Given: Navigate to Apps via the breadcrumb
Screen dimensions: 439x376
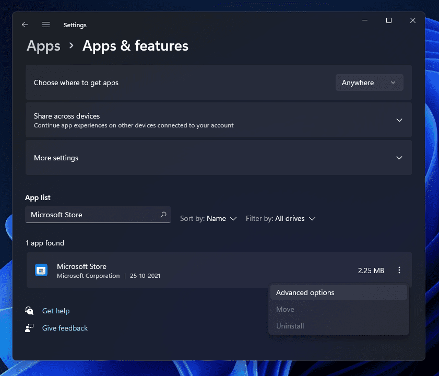Looking at the screenshot, I should tap(43, 46).
